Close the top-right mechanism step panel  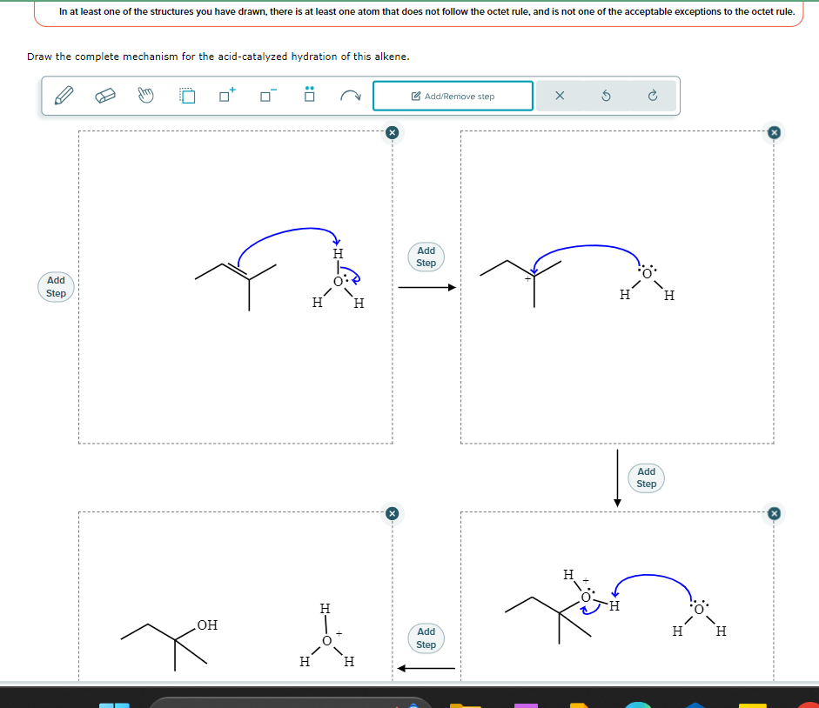click(773, 132)
